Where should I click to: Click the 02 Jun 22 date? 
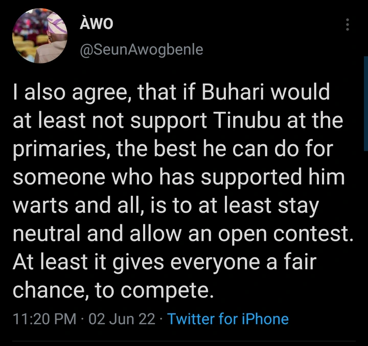click(122, 319)
